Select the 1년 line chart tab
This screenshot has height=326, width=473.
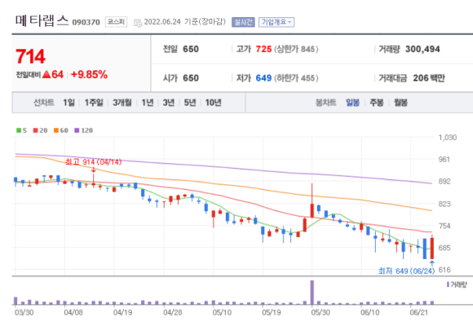coord(148,103)
